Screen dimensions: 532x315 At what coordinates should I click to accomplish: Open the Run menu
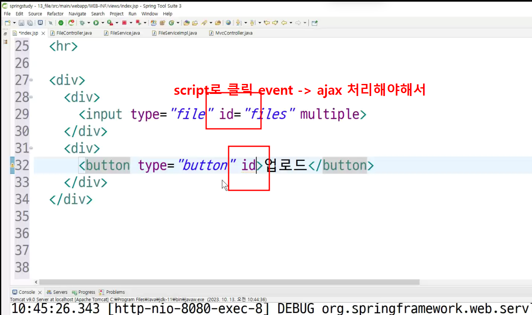click(132, 14)
